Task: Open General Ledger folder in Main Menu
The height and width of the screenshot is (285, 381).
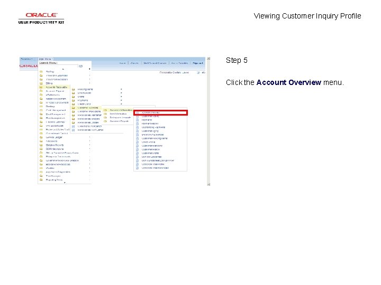Action: click(x=54, y=137)
